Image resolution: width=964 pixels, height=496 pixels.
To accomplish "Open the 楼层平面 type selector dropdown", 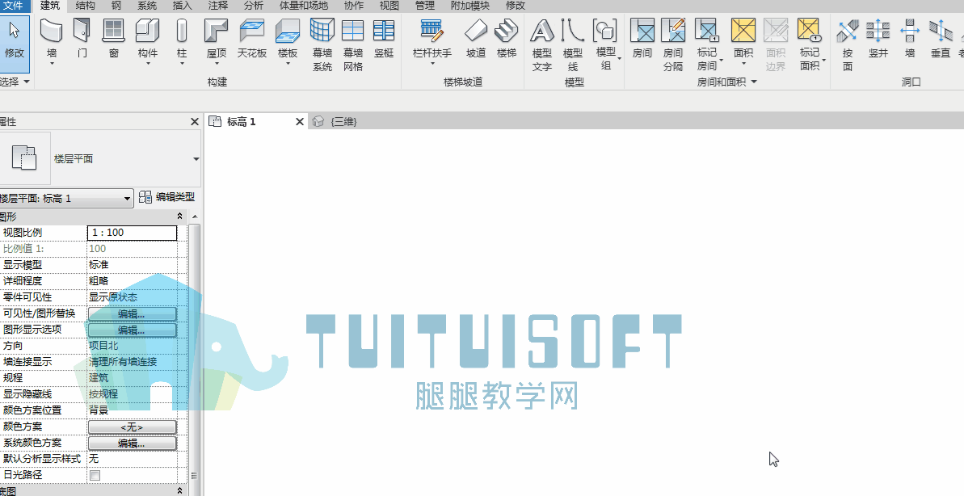I will pos(196,158).
